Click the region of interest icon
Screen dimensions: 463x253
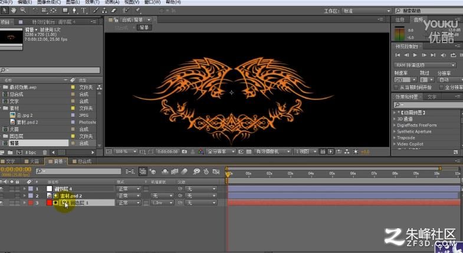pyautogui.click(x=241, y=152)
